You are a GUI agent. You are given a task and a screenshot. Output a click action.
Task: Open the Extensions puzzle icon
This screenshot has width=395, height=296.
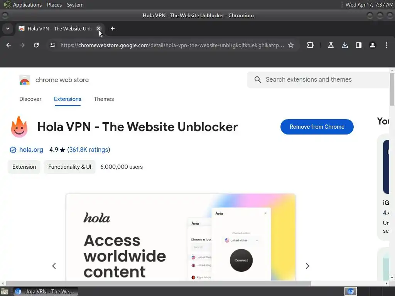tap(311, 45)
